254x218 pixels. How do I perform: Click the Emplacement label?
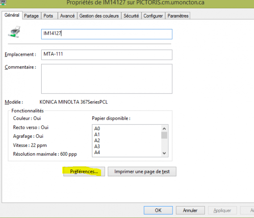click(20, 54)
